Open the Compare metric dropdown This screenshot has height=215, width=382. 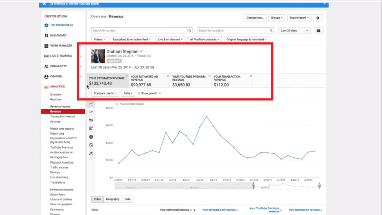point(105,93)
